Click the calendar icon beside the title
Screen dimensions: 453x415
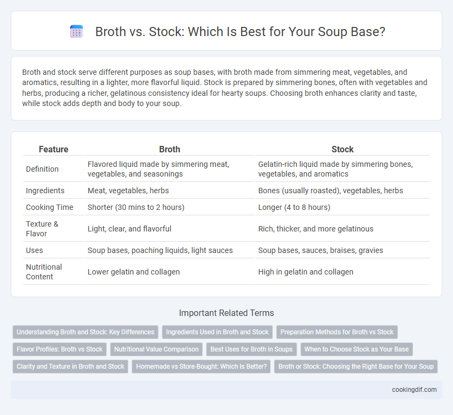tap(77, 31)
